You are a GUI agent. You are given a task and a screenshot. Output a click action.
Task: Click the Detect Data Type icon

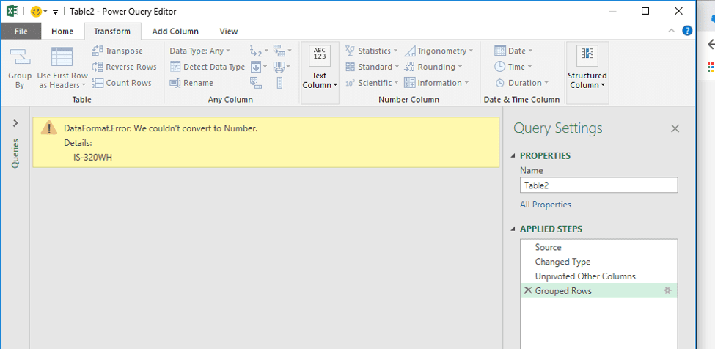(175, 67)
